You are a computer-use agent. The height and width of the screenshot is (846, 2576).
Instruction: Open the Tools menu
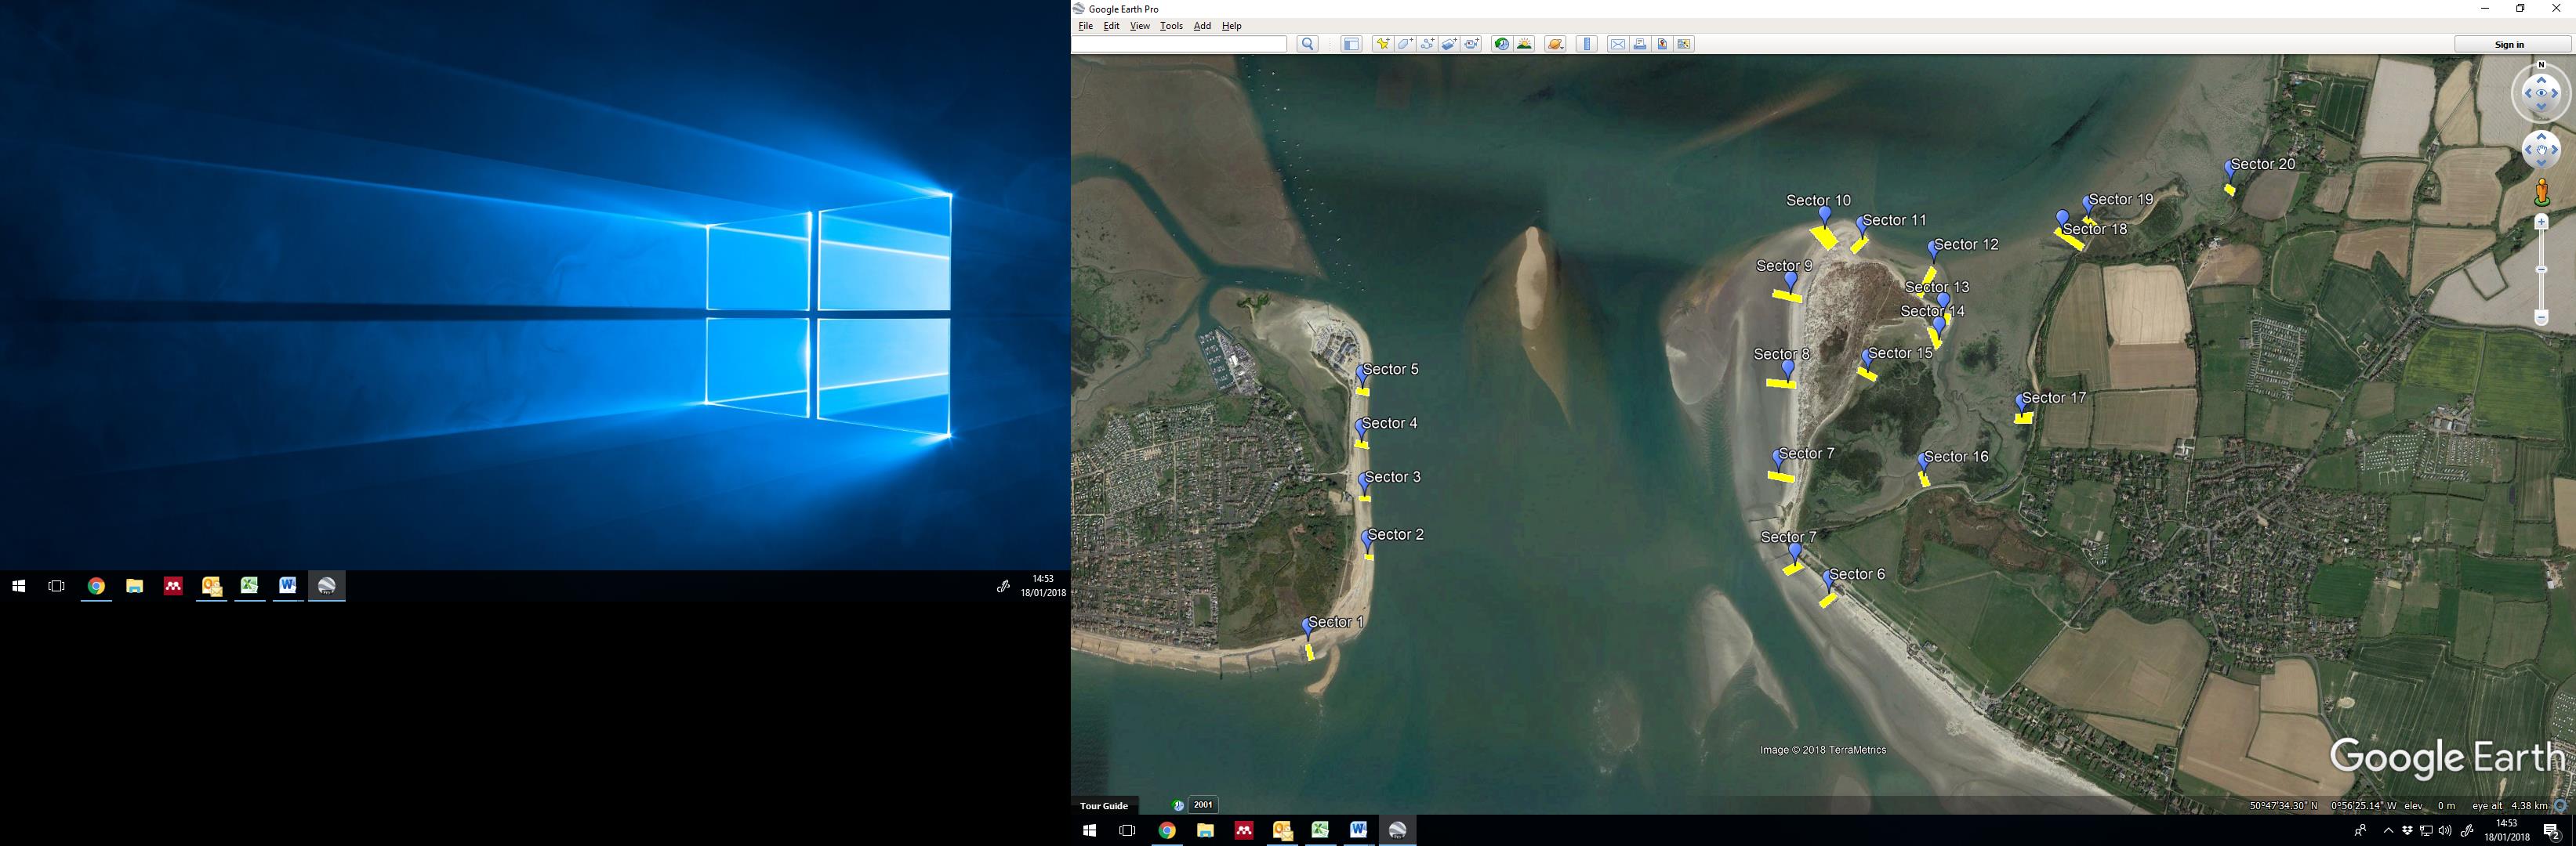point(1171,26)
